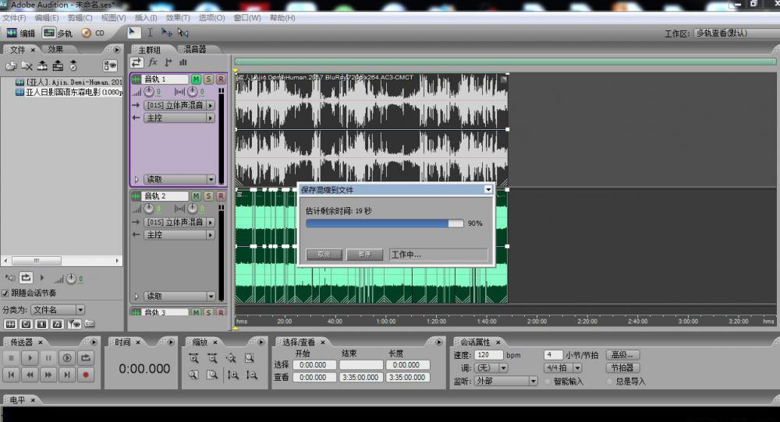This screenshot has height=422, width=780.
Task: Close the selected file icon
Action: coord(27,65)
